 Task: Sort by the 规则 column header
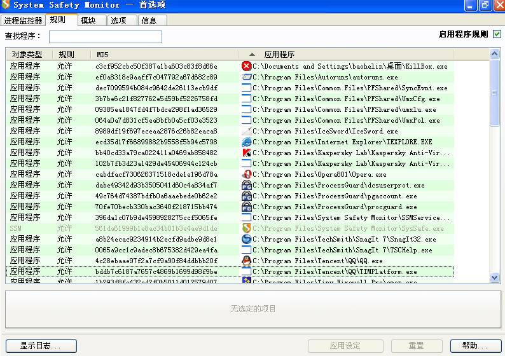pos(71,55)
